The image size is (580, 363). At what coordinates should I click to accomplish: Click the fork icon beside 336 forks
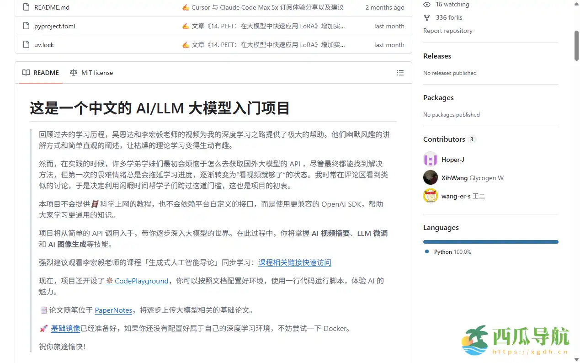[x=426, y=17]
